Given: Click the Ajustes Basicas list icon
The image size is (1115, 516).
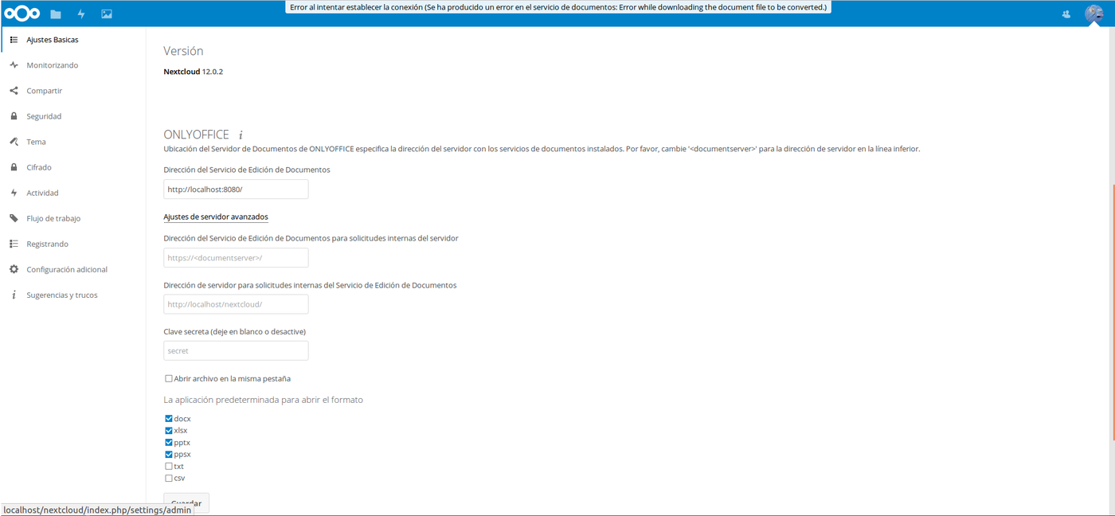Looking at the screenshot, I should (14, 40).
